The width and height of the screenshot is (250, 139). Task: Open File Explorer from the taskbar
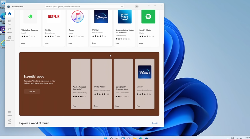pos(135,138)
